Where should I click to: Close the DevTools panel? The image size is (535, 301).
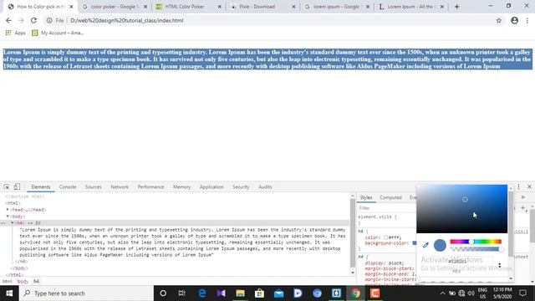[529, 186]
